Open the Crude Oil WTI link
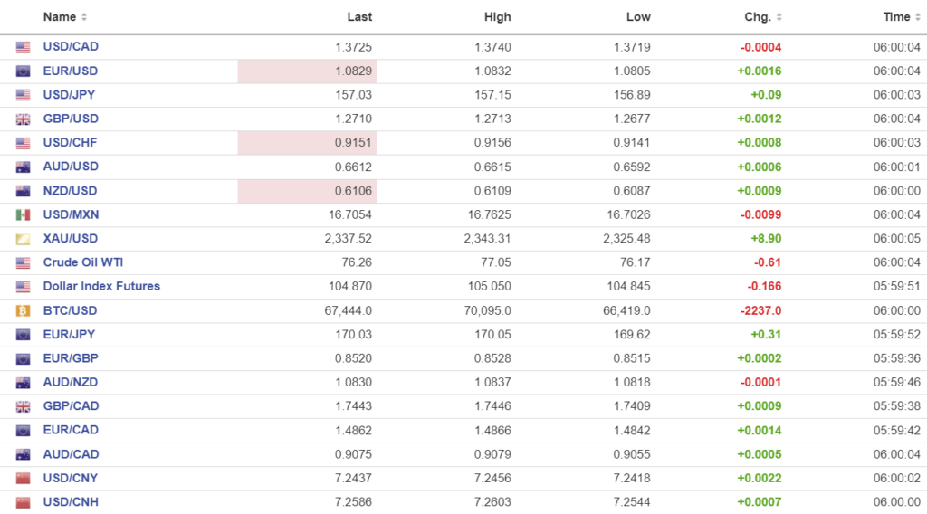Viewport: 927px width, 514px height. 82,262
